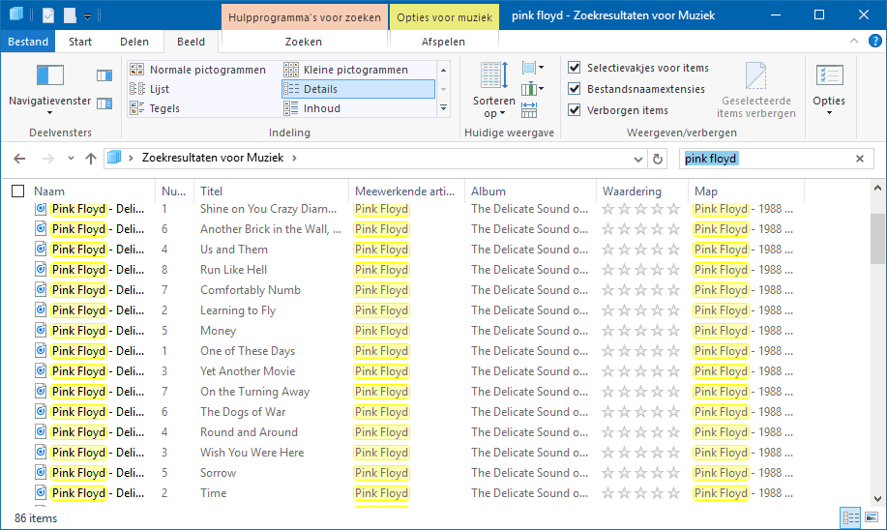The width and height of the screenshot is (887, 530).
Task: Click Zoekresultaten voor Muziek in address bar
Action: tap(213, 158)
